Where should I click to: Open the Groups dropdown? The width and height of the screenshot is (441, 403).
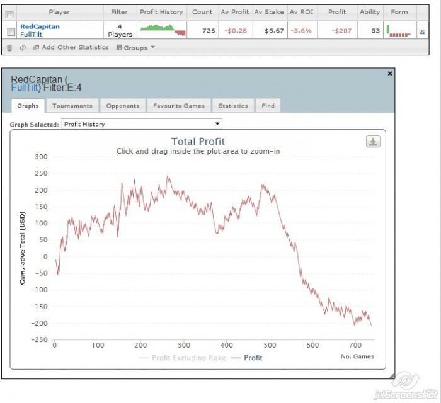[135, 47]
